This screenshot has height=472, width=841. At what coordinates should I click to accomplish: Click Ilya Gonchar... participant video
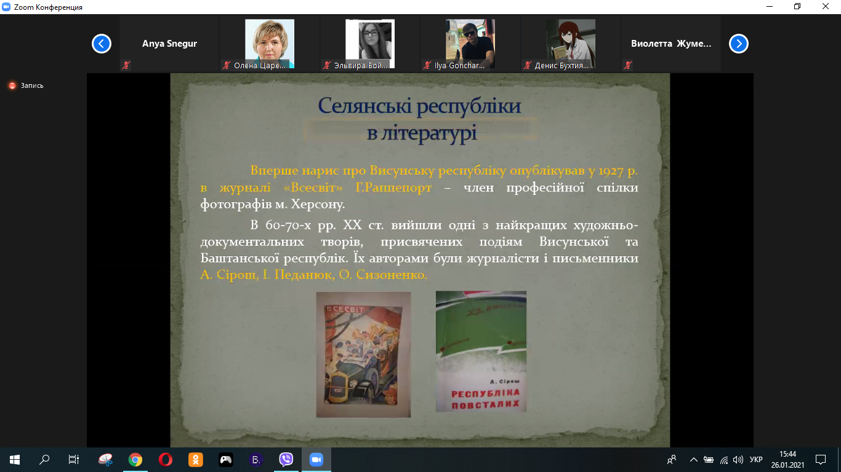click(470, 44)
